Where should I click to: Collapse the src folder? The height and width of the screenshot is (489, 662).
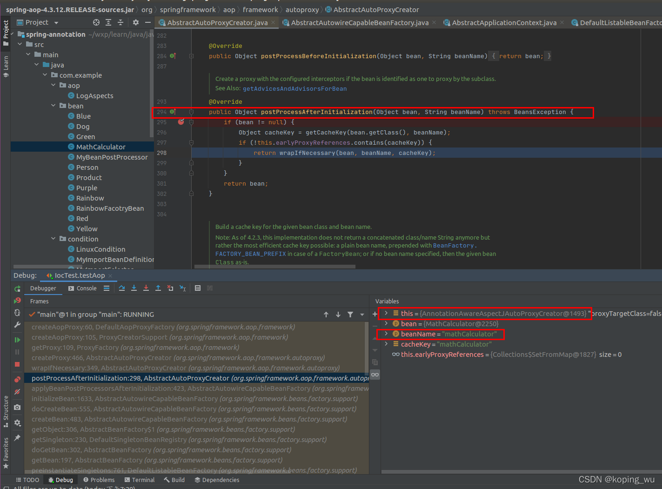[x=20, y=44]
